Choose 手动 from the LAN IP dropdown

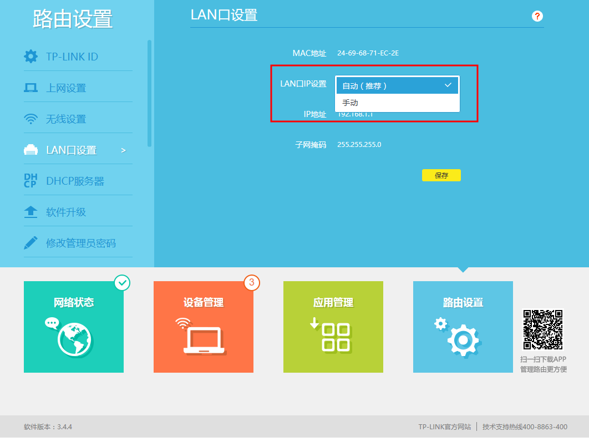397,103
